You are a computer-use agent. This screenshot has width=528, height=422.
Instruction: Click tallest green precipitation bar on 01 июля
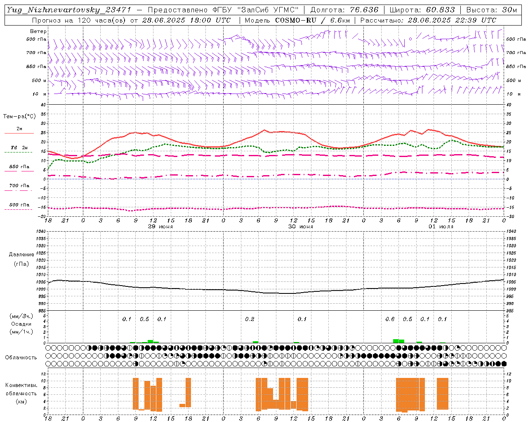click(x=396, y=341)
